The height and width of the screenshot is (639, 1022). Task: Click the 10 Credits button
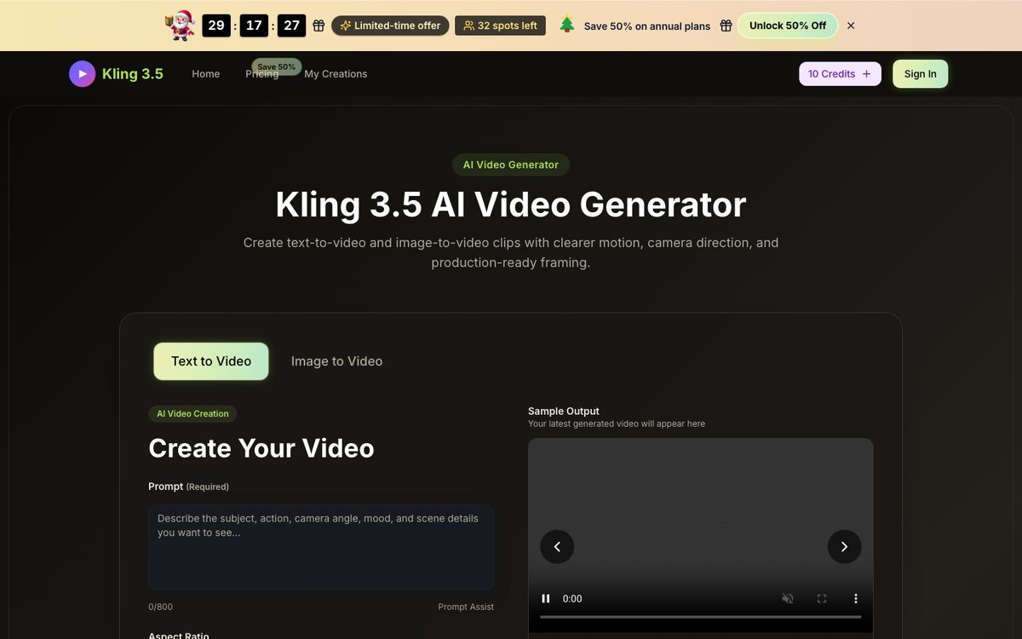[x=840, y=74]
